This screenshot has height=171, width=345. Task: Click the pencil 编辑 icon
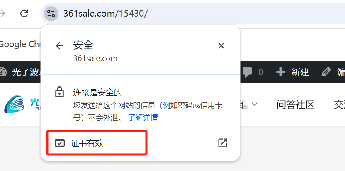click(326, 72)
